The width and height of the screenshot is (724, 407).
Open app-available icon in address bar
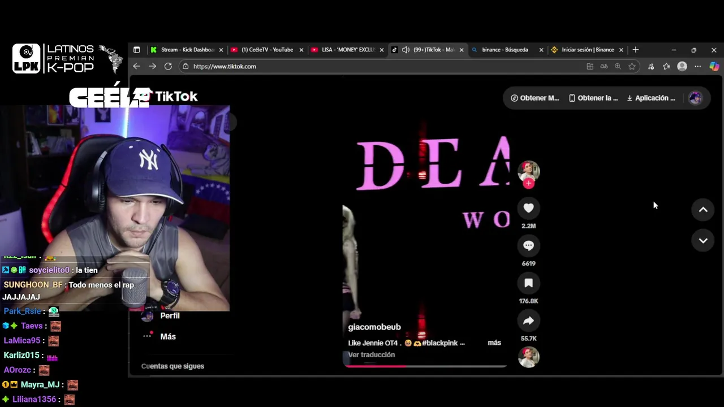click(x=590, y=66)
